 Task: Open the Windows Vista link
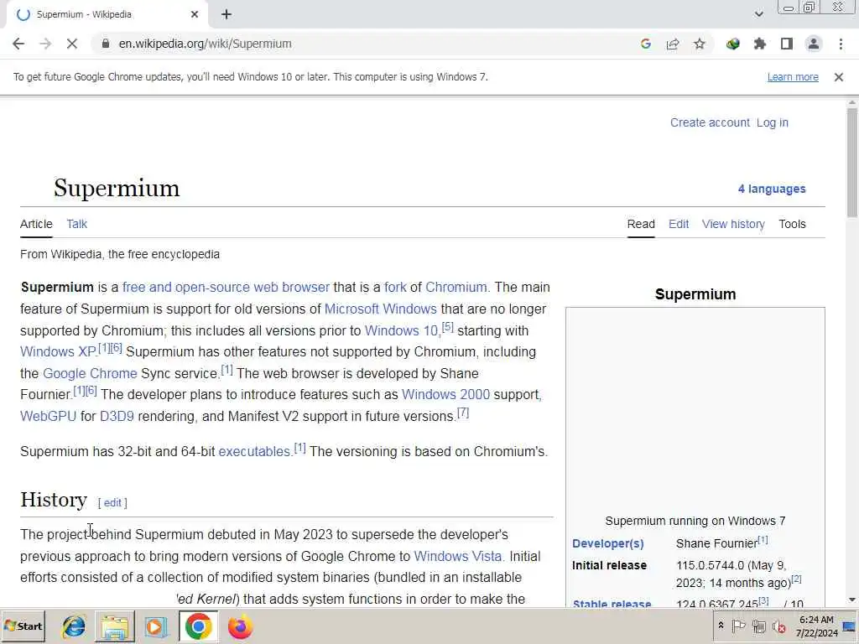[458, 557]
